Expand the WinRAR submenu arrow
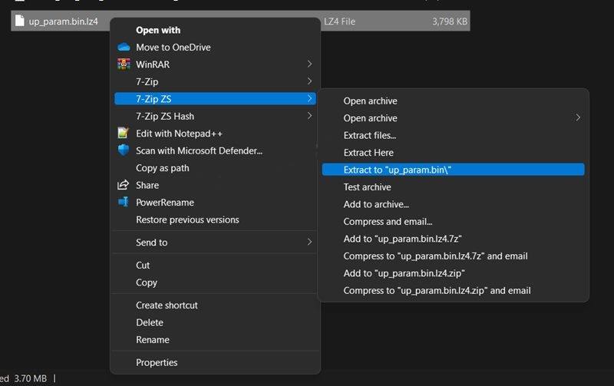614x386 pixels. coord(309,64)
